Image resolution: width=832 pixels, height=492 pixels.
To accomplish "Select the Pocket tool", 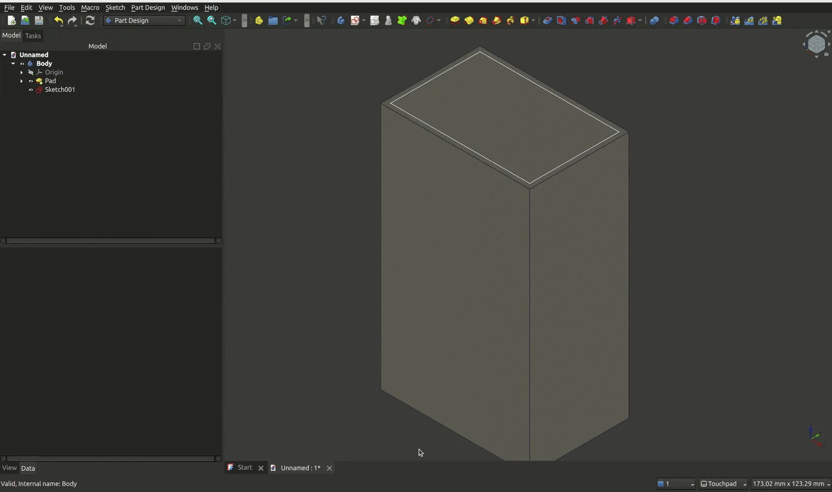I will (547, 20).
